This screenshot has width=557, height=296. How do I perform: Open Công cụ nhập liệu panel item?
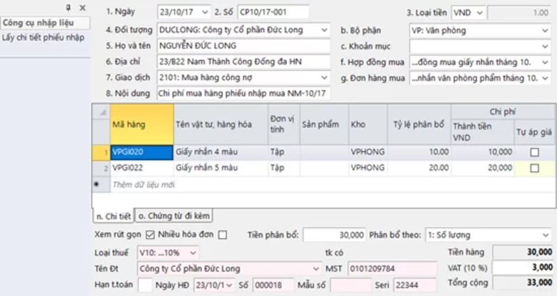point(45,23)
